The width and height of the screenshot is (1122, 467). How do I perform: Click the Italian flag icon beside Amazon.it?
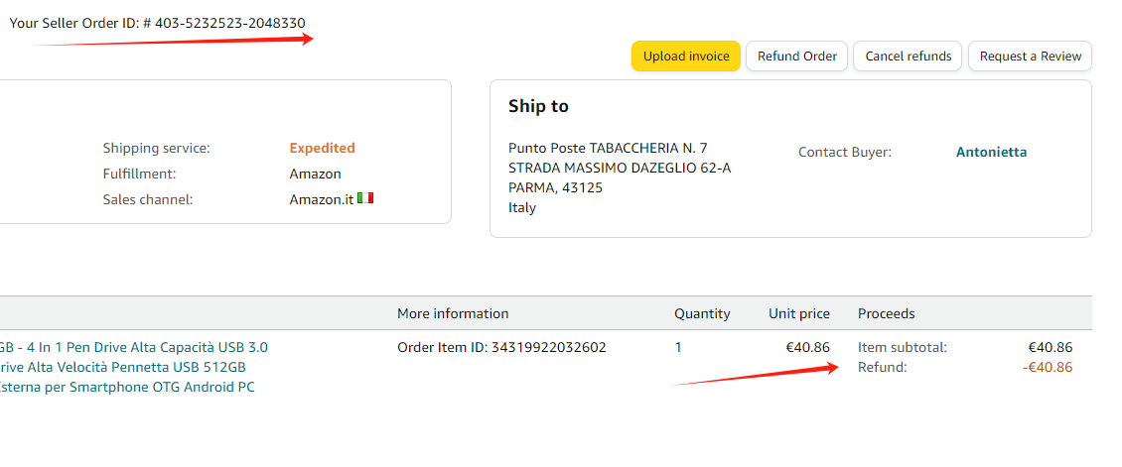click(x=365, y=198)
